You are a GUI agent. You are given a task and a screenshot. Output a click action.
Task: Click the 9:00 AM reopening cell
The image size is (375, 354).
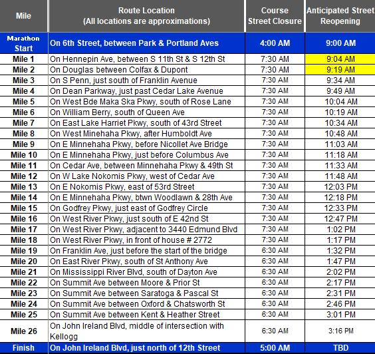coord(340,43)
